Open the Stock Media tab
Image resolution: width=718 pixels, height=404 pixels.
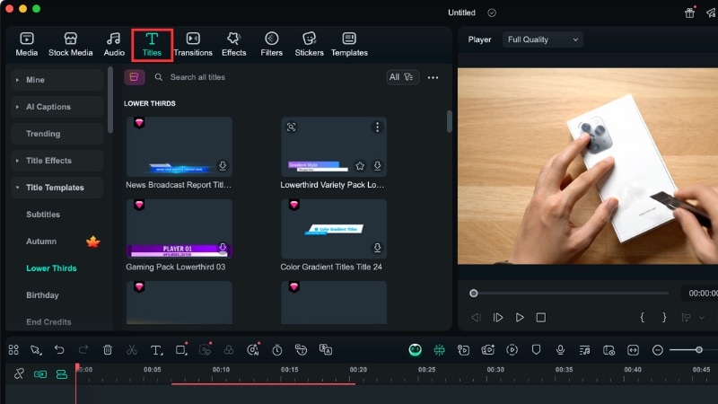[x=71, y=44]
